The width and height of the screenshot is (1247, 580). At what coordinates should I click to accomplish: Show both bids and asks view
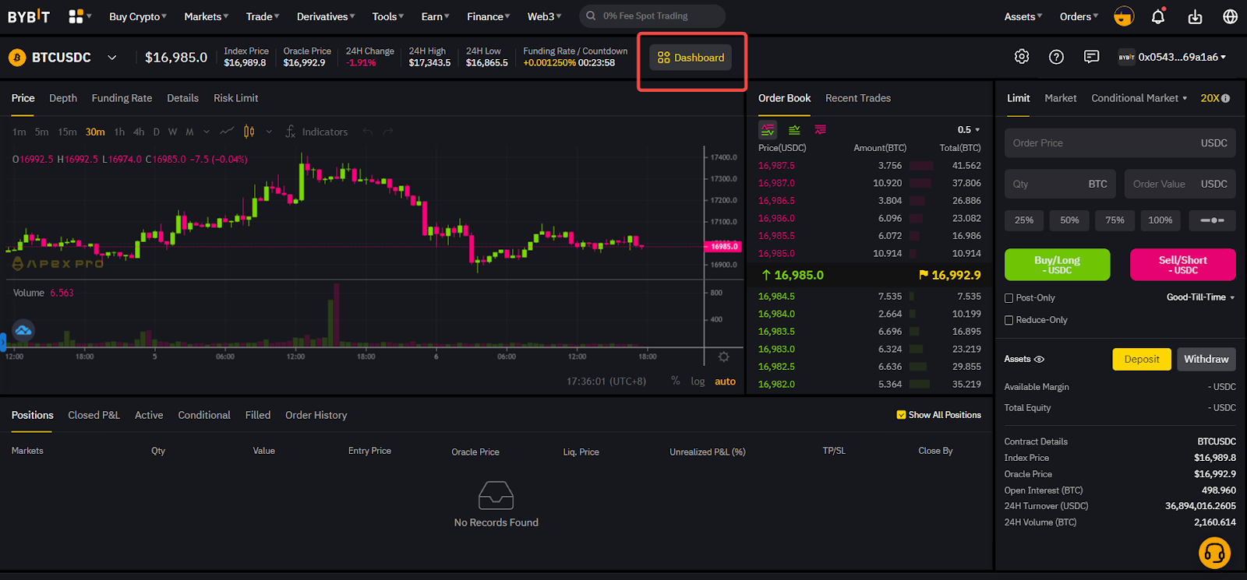tap(768, 130)
